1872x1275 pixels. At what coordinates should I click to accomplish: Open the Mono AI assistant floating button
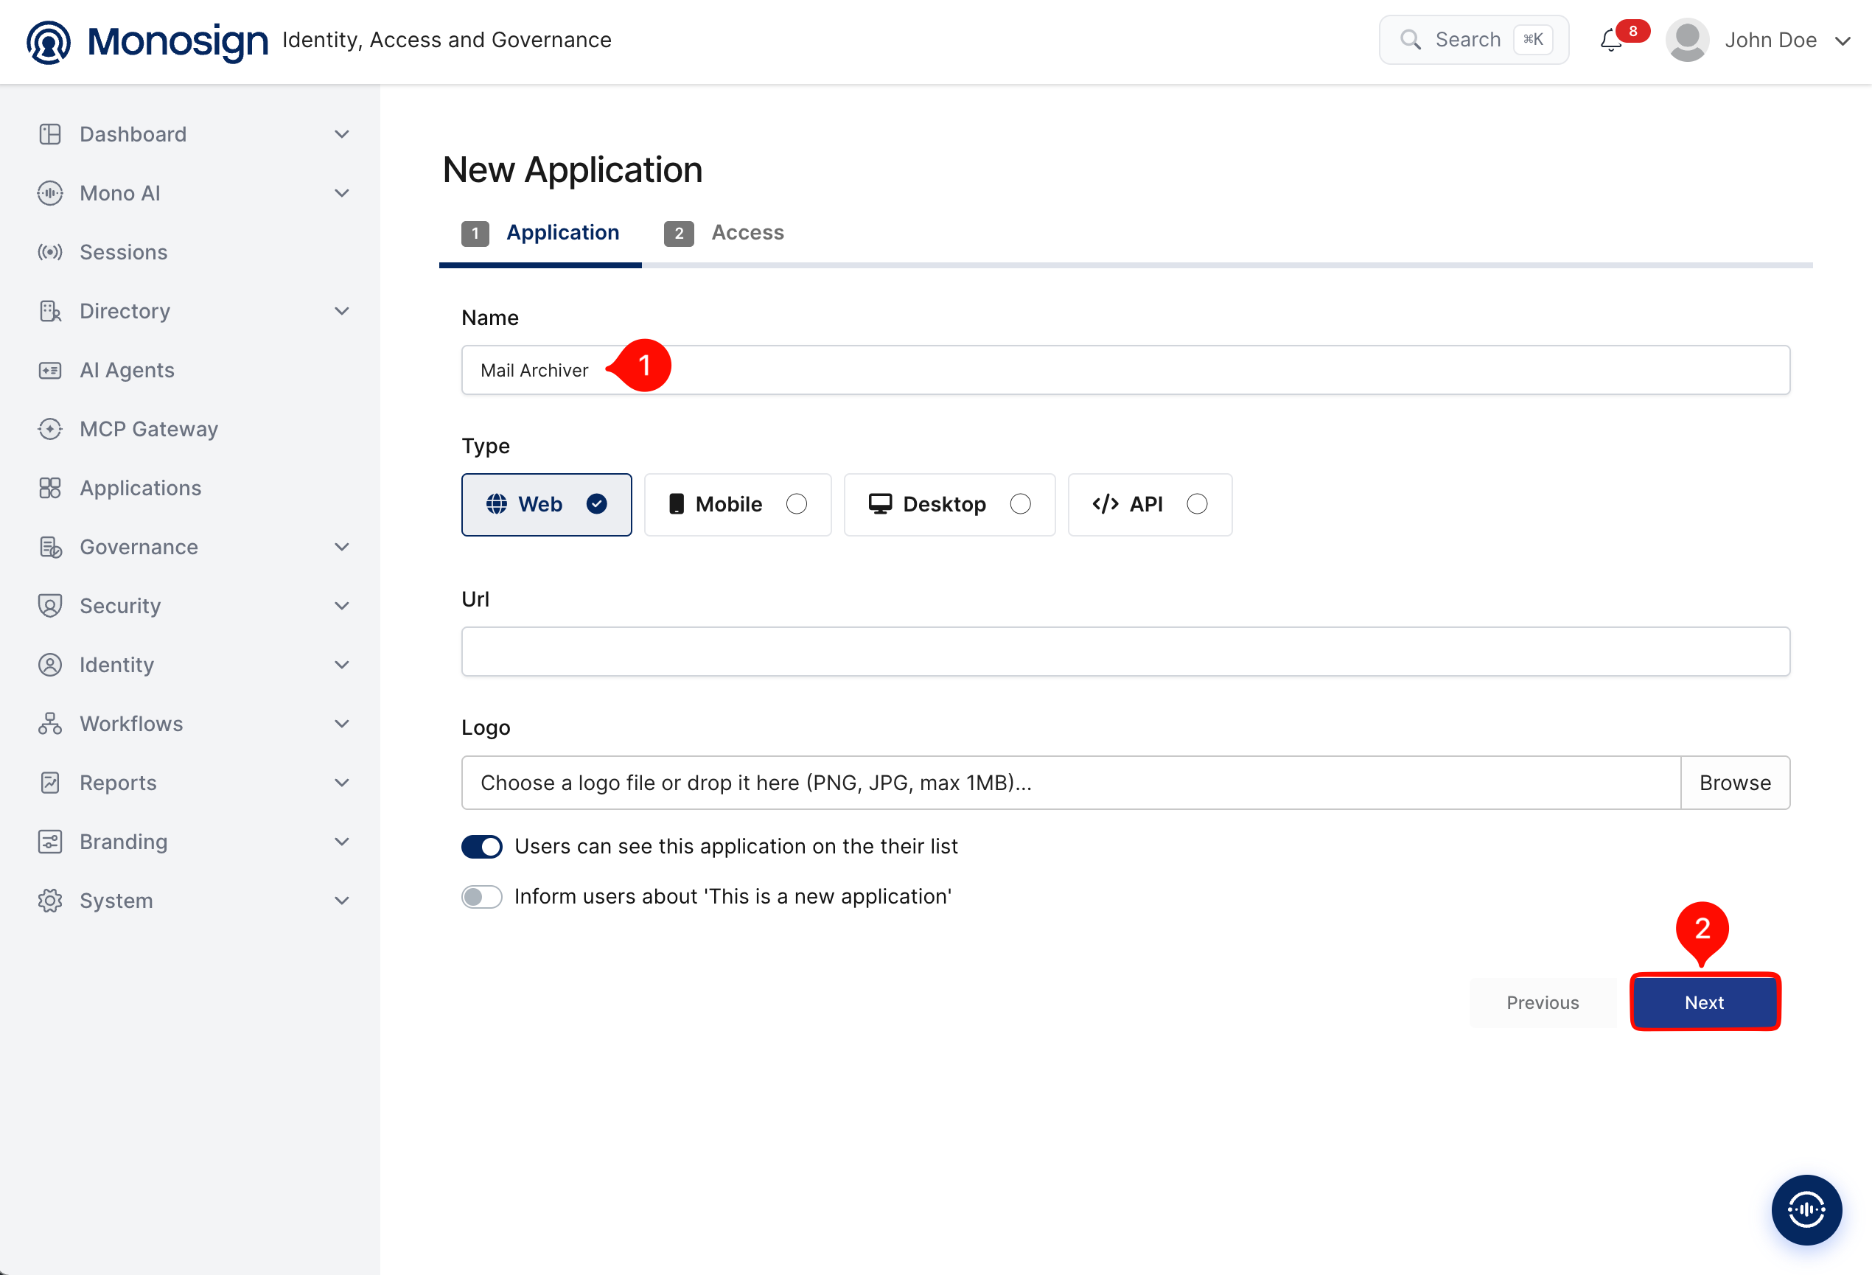1806,1209
